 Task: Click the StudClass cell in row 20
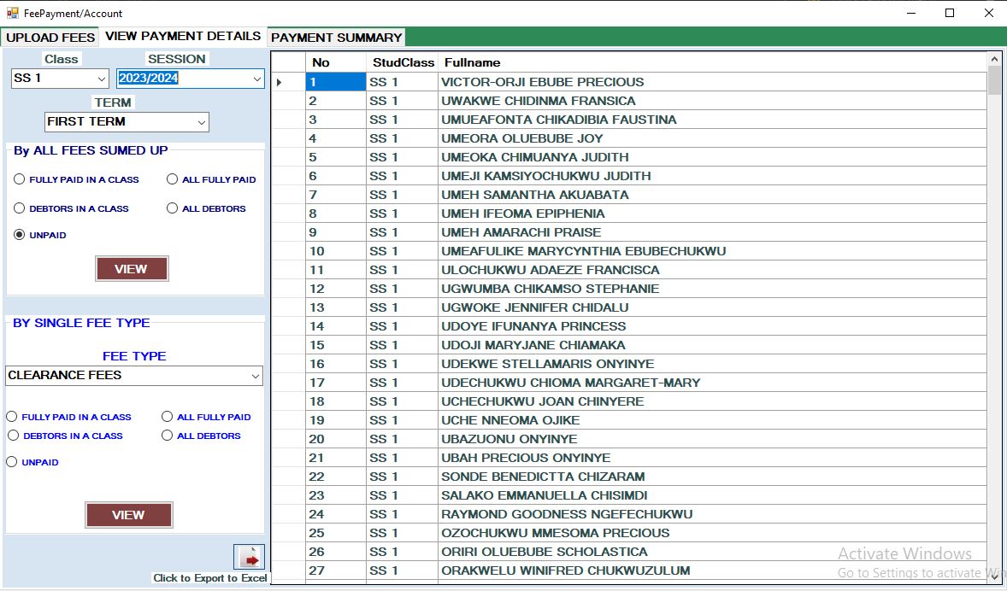[x=402, y=439]
